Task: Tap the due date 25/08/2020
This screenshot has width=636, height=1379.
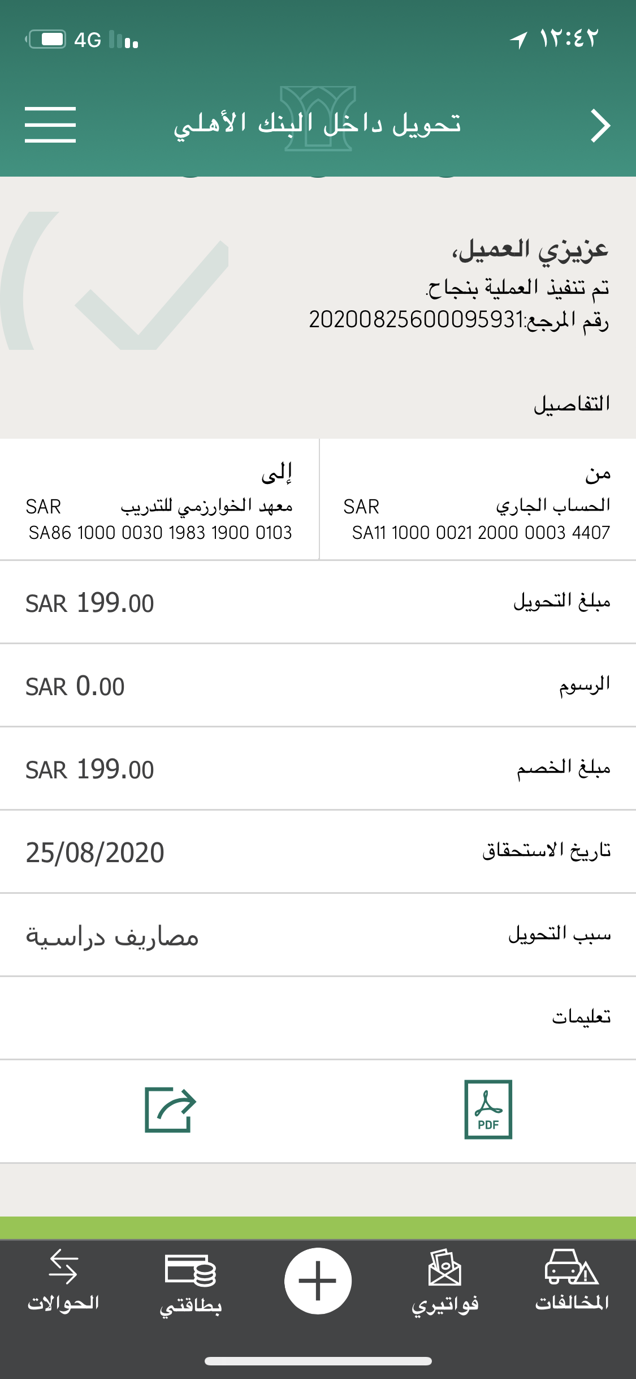Action: 95,853
